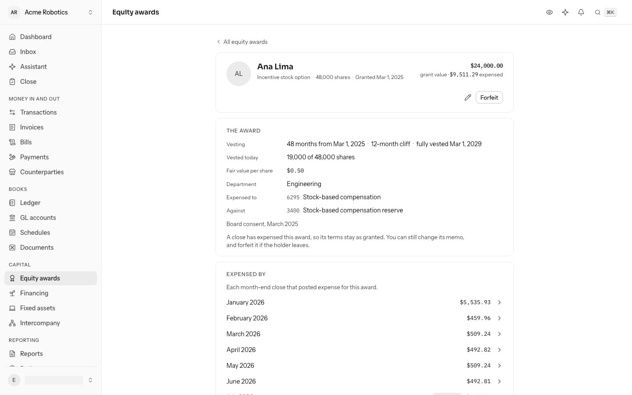
Task: Click the pencil edit icon for award
Action: click(468, 97)
